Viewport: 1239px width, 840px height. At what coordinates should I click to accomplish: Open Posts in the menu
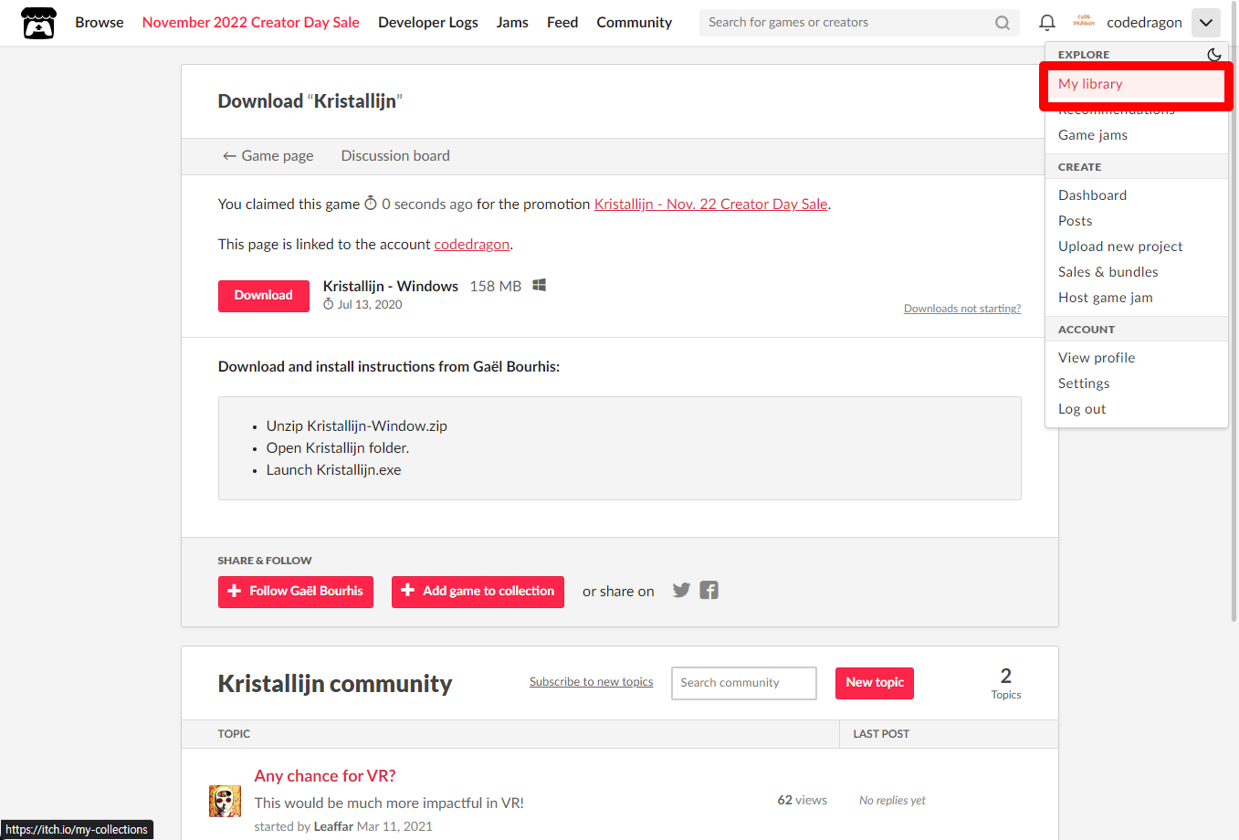tap(1136, 221)
